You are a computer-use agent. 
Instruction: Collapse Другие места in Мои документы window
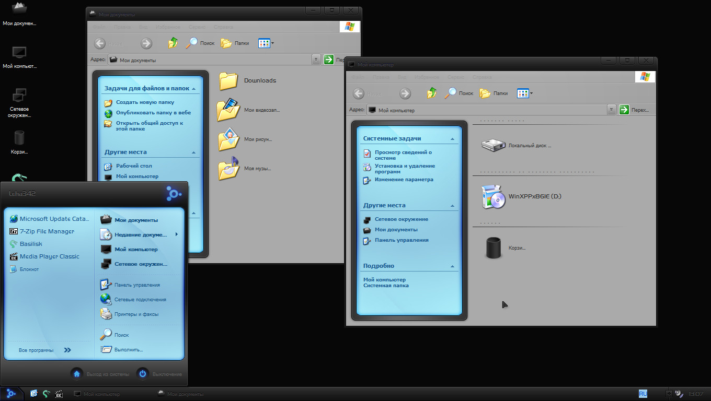click(194, 152)
